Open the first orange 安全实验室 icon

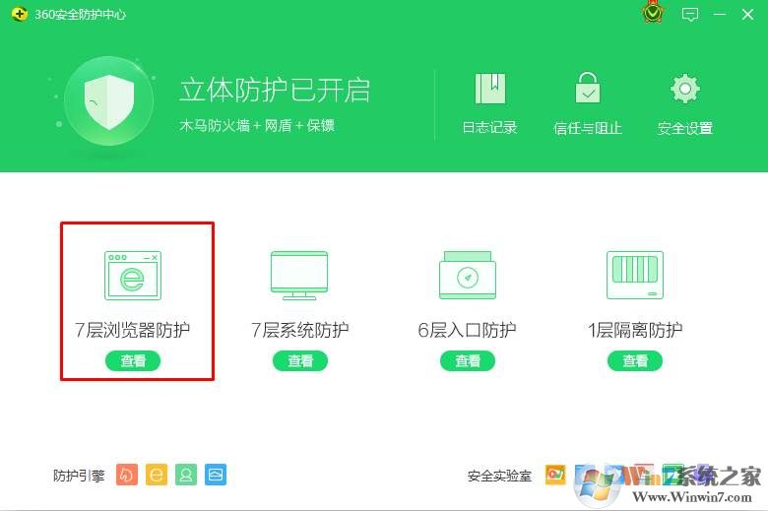555,475
